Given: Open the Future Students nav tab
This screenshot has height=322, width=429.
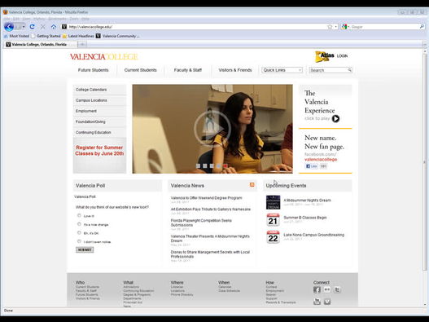Looking at the screenshot, I should pyautogui.click(x=94, y=70).
